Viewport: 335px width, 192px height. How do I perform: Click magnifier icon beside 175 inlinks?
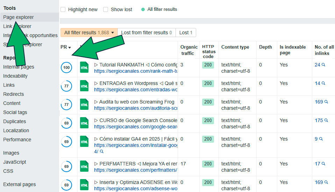(x=326, y=120)
